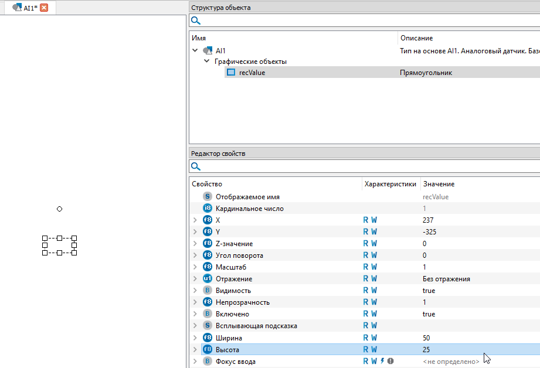Image resolution: width=540 pixels, height=368 pixels.
Task: Expand the X property row
Action: [x=195, y=220]
